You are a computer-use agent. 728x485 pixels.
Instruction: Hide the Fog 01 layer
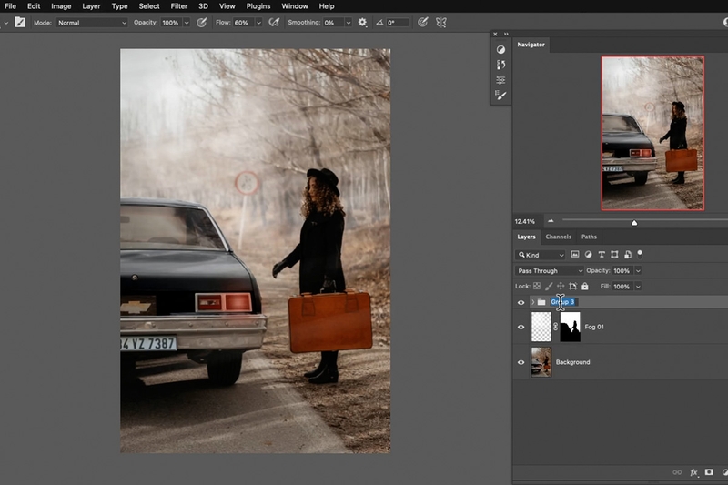click(521, 328)
